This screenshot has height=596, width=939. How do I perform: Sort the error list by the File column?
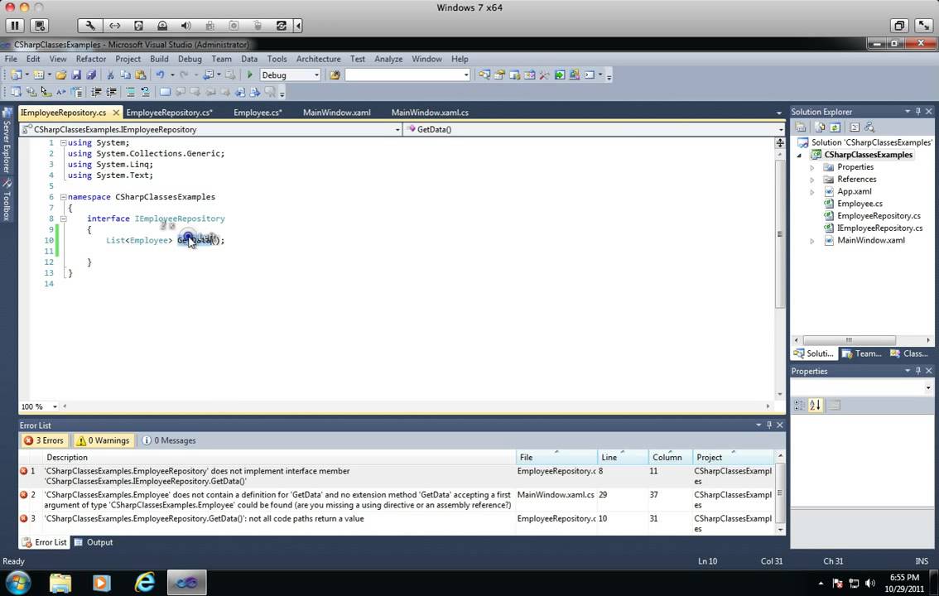click(556, 457)
